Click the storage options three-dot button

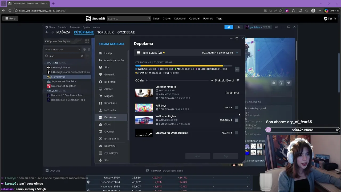(237, 69)
